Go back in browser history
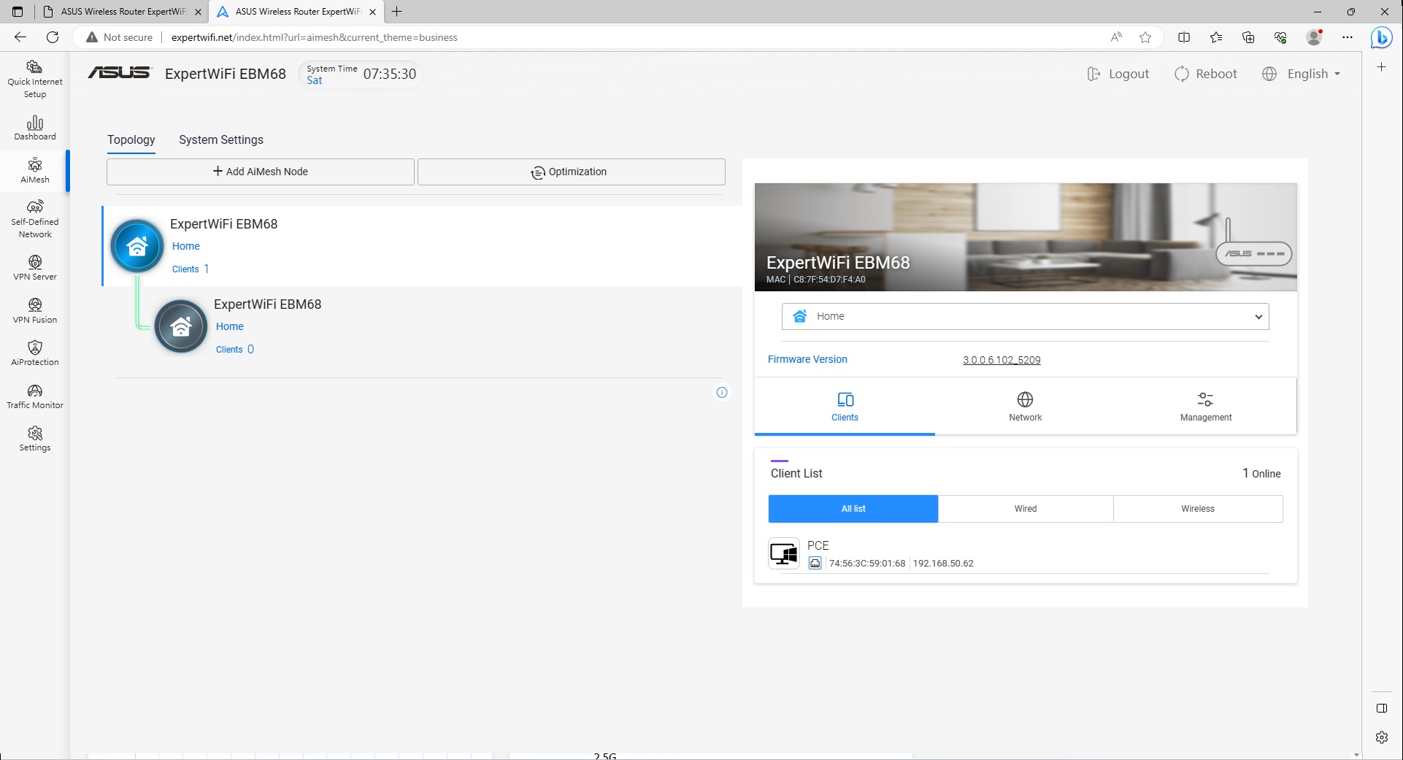Viewport: 1403px width, 760px height. click(20, 37)
